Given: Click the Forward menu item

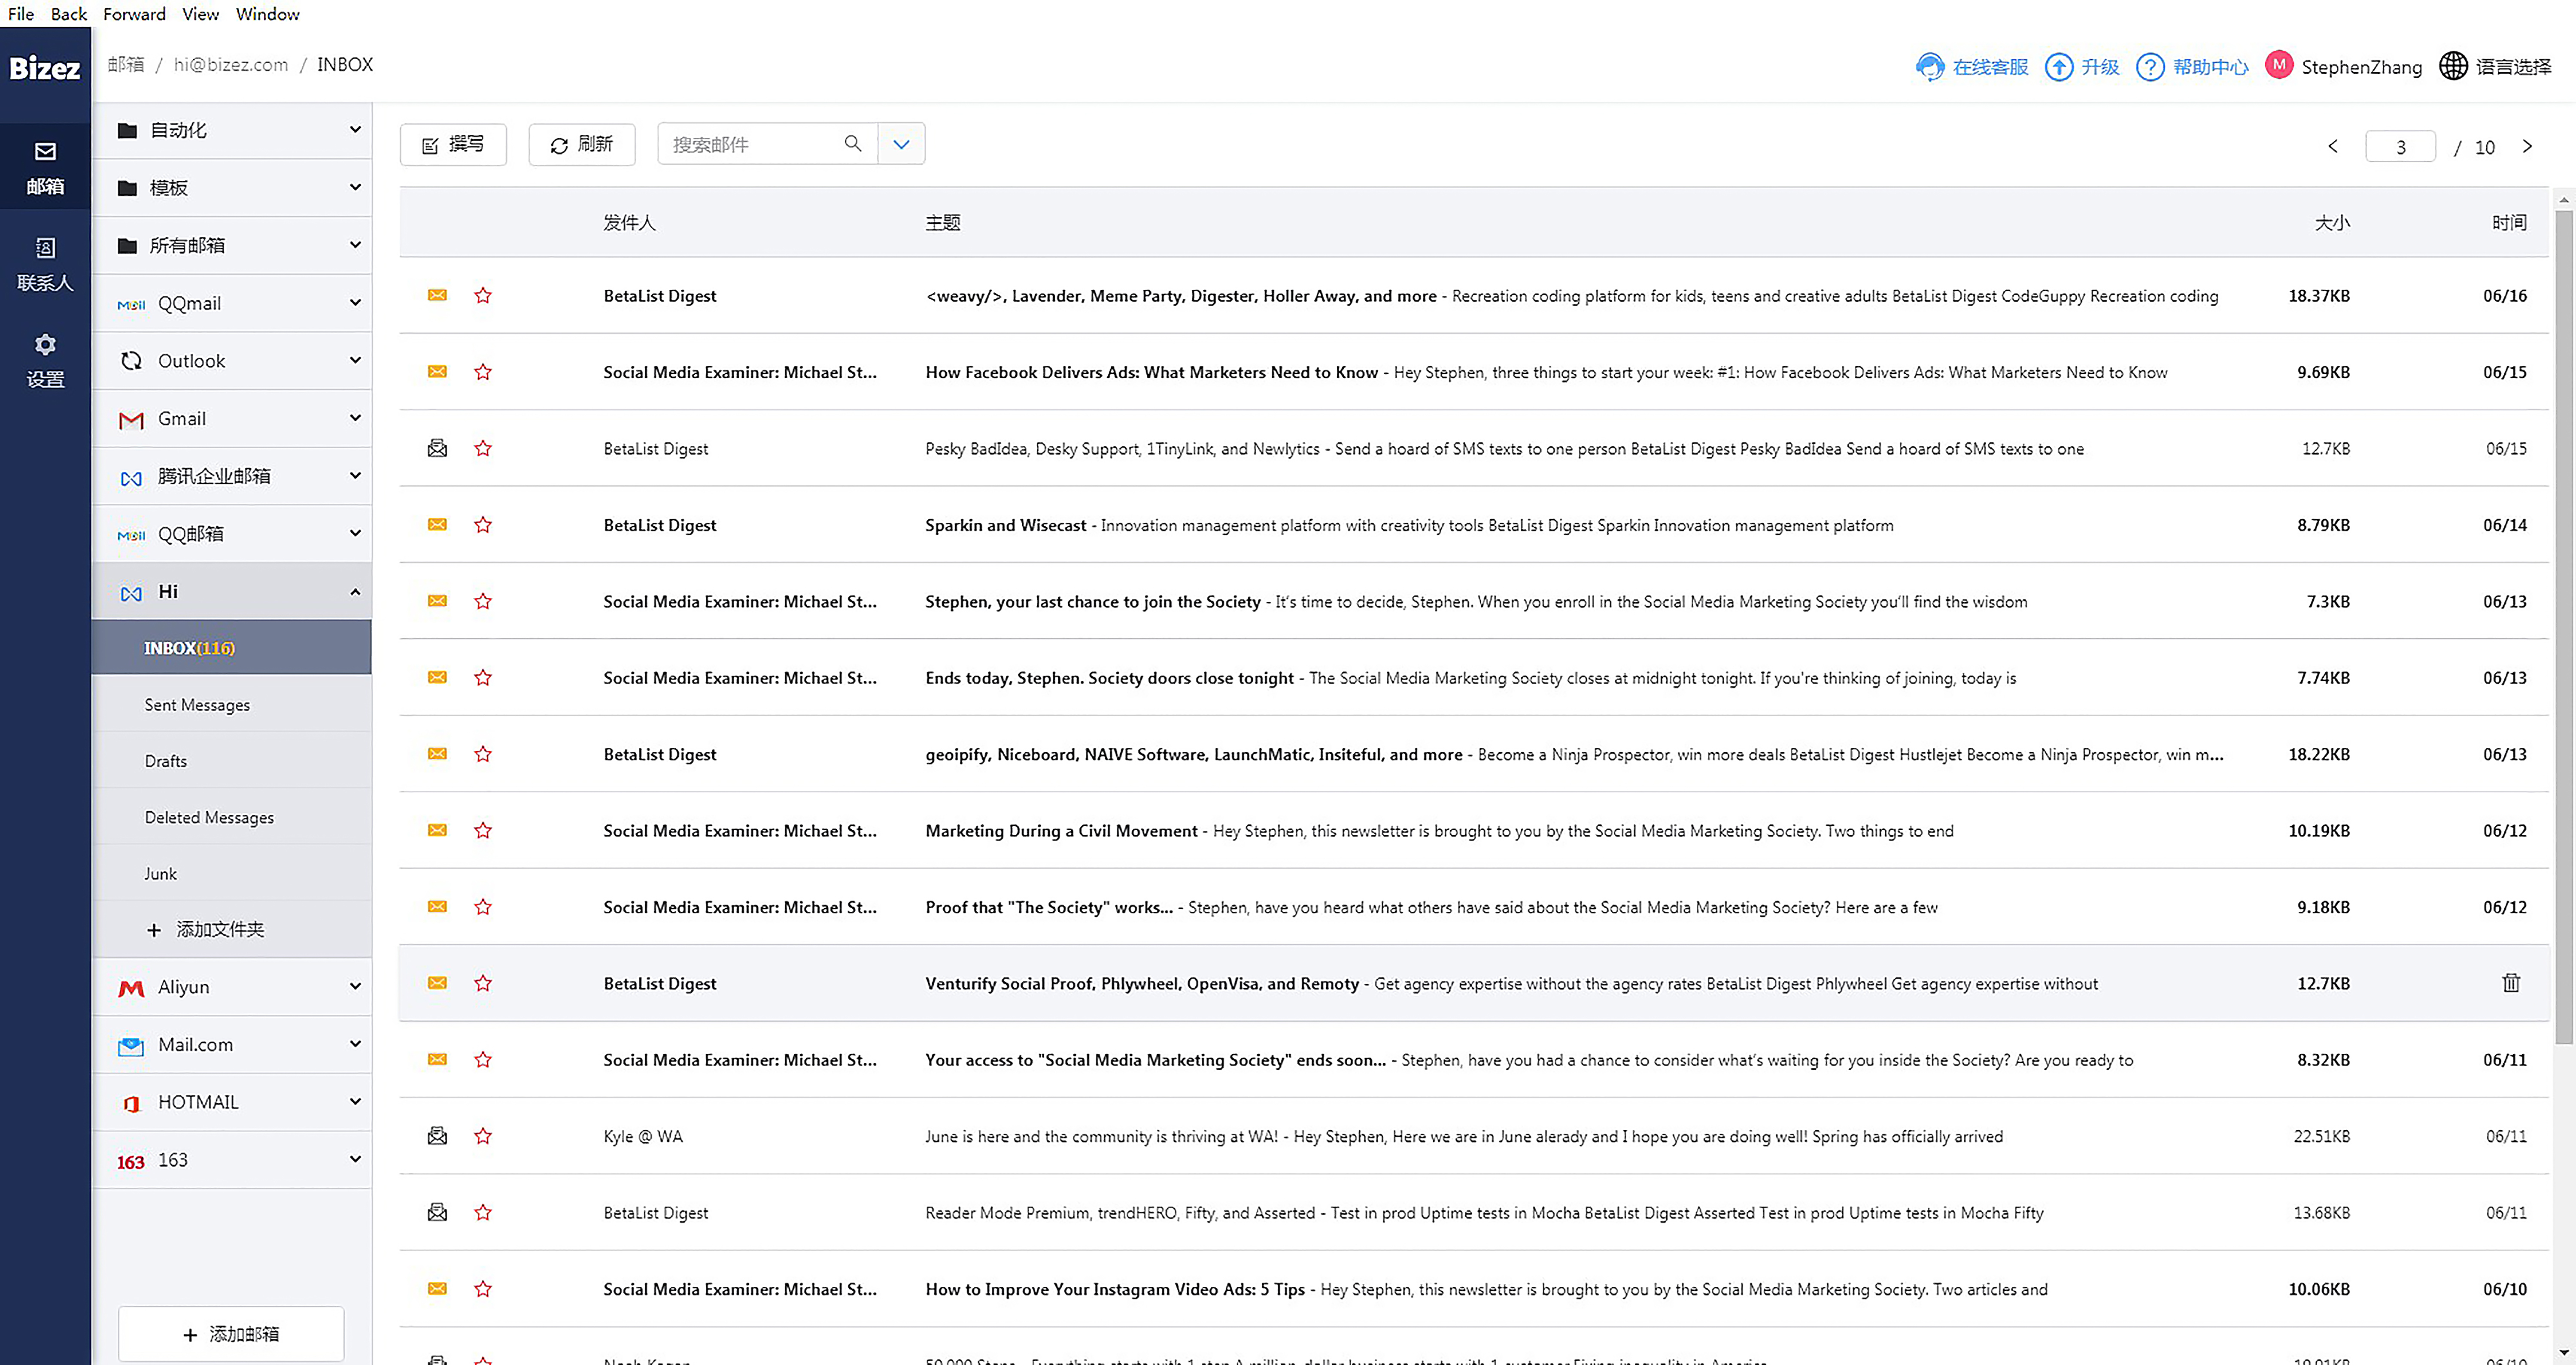Looking at the screenshot, I should click(134, 14).
